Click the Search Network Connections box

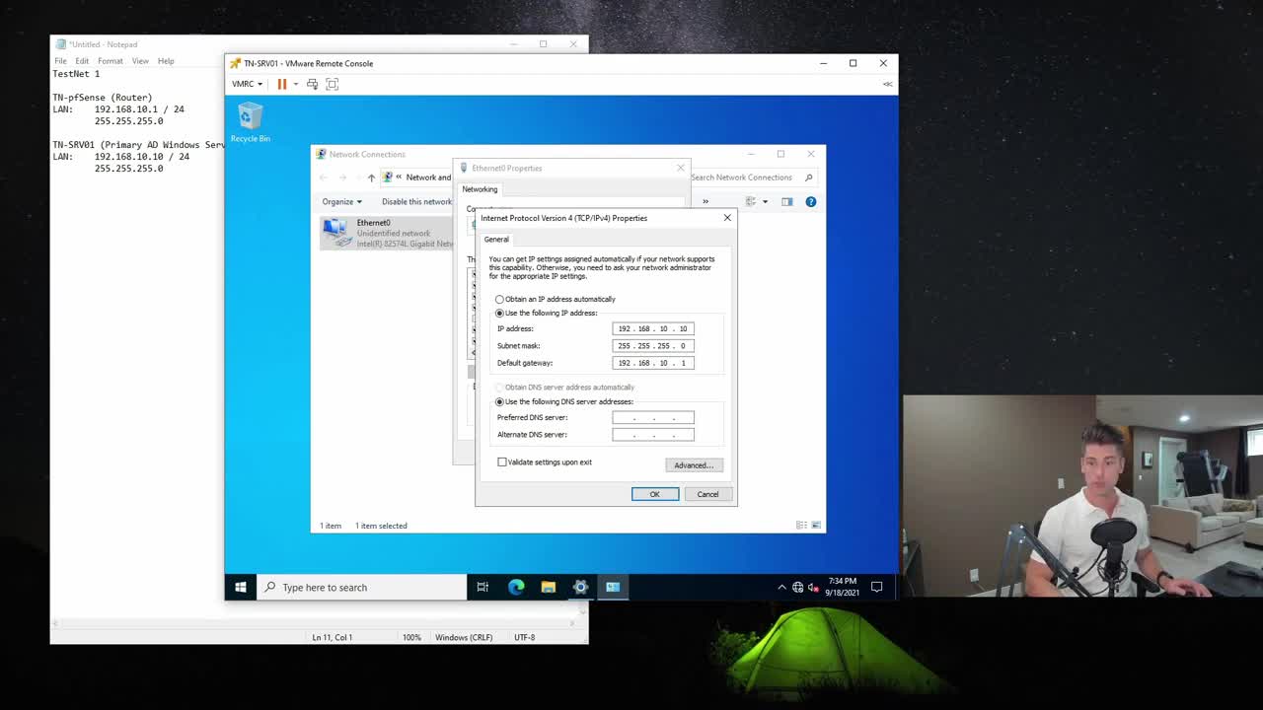tap(753, 177)
